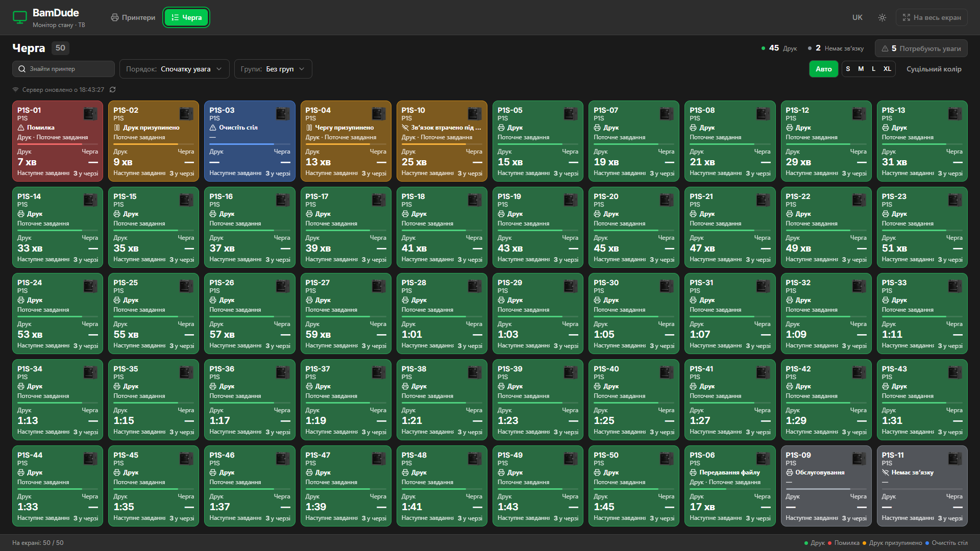The height and width of the screenshot is (551, 980).
Task: Click the На весь екран button
Action: 932,17
